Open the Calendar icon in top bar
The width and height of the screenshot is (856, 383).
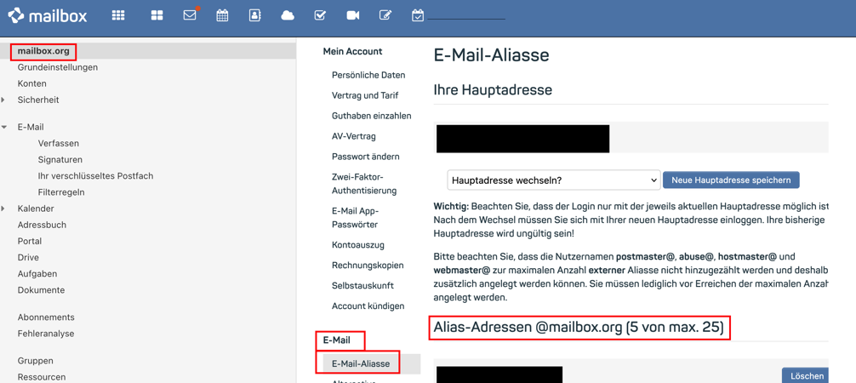[x=222, y=15]
